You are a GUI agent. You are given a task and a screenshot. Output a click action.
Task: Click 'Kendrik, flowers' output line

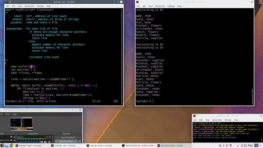tap(148, 35)
